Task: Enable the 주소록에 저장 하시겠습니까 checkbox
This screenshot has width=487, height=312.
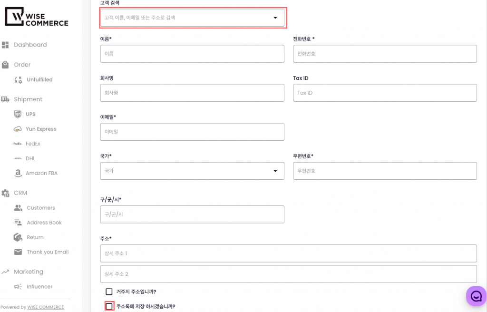Action: tap(109, 306)
